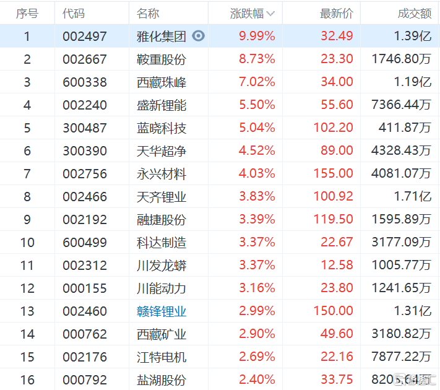
Task: Sort by 涨跌幅 using the arrow
Action: point(270,14)
